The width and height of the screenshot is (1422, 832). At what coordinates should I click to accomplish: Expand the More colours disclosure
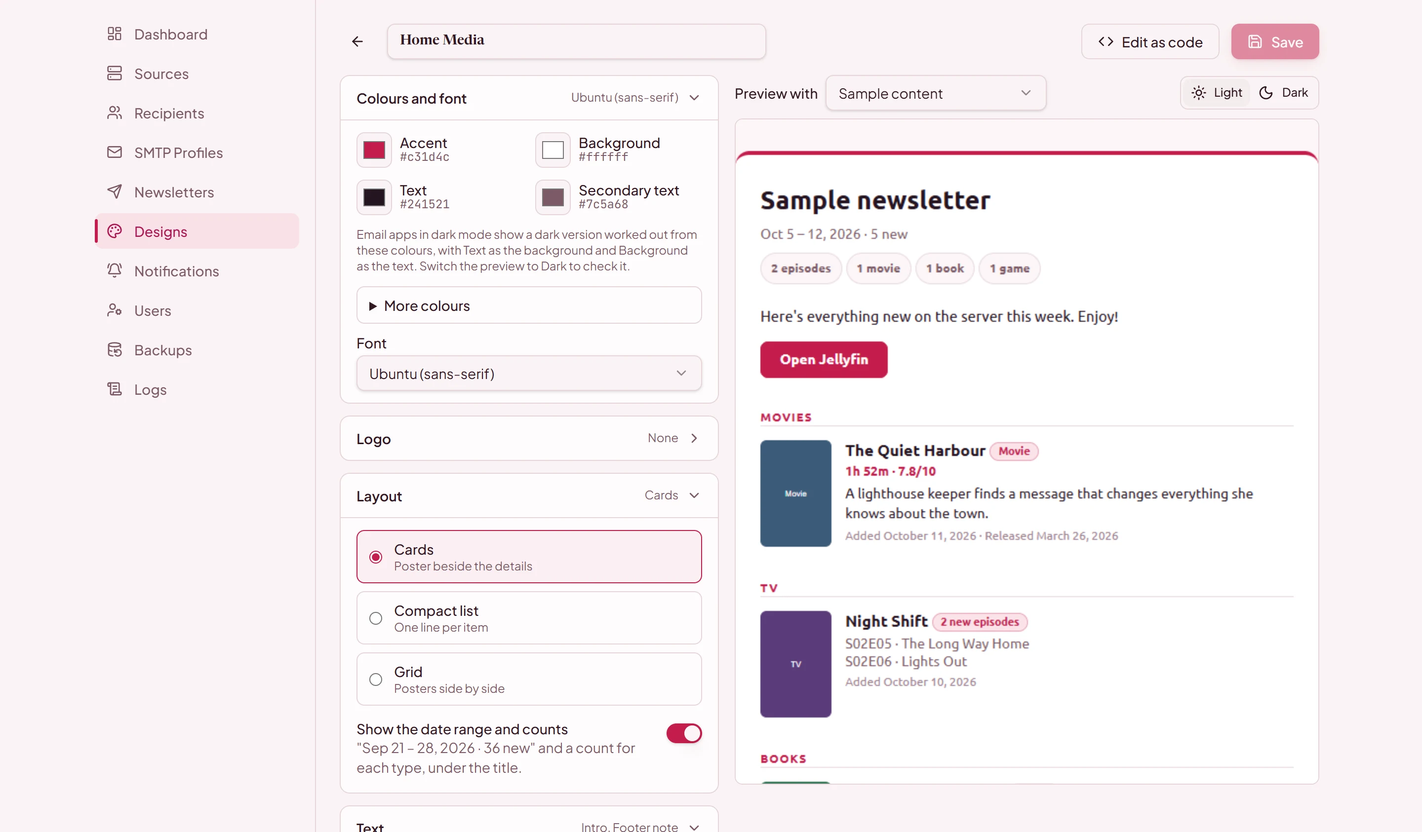529,306
